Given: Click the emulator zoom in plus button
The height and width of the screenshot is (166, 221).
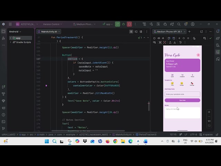Looking at the screenshot, I should coord(209,112).
